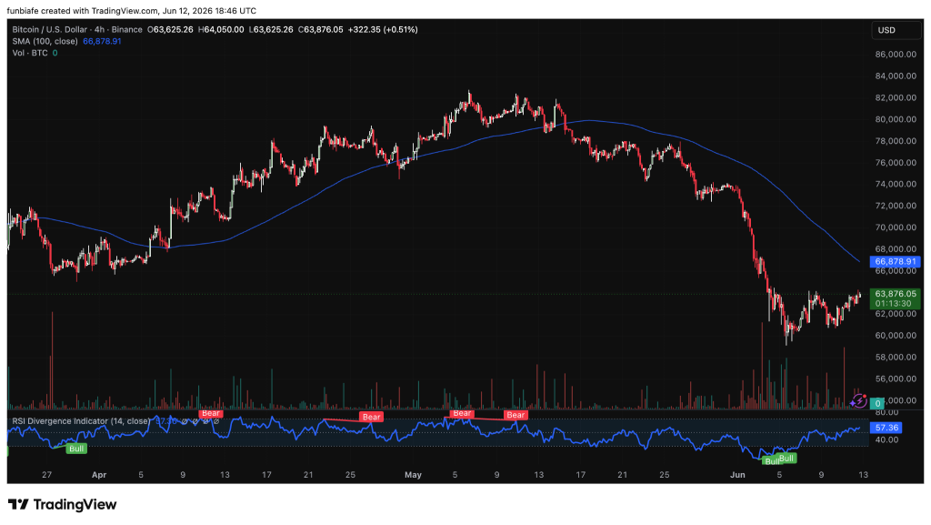The image size is (931, 525).
Task: Click the TradingView logo at the bottom
Action: point(63,505)
